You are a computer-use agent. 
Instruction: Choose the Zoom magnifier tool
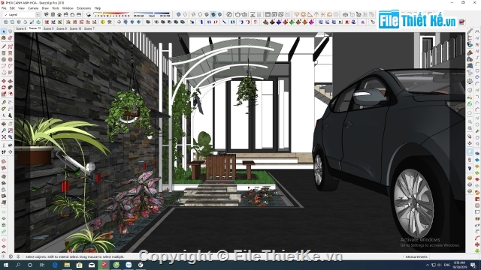pos(4,130)
